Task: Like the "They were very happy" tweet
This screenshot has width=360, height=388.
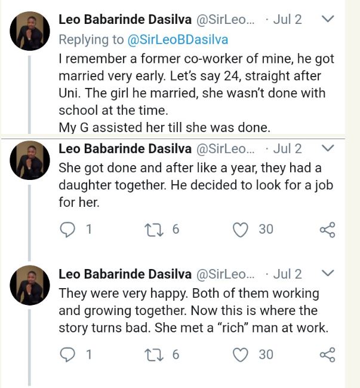Action: tap(241, 355)
